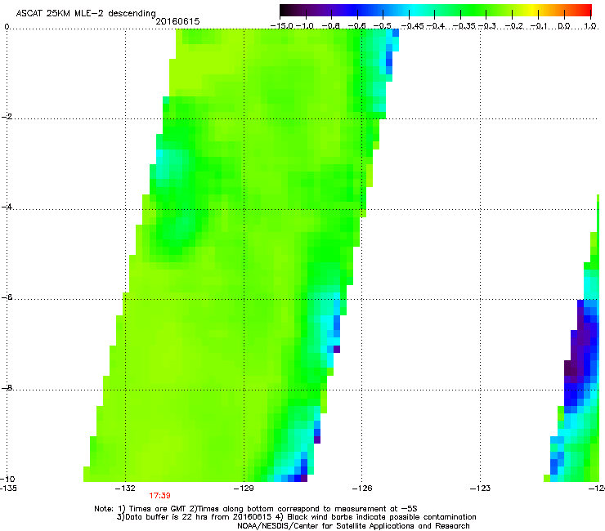Click the 'NOAA/NESDIS/Center for Satellite Applications' credit
The image size is (605, 531).
pyautogui.click(x=353, y=526)
